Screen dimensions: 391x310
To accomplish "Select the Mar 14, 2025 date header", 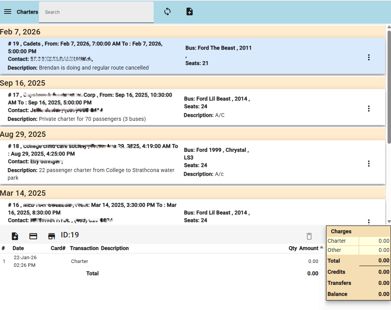I will click(x=193, y=193).
